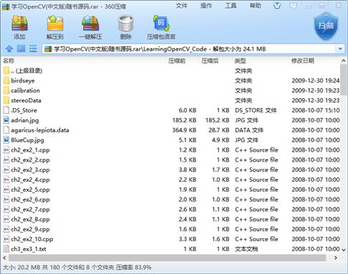This screenshot has width=348, height=274.
Task: Click the scroll down arrow of file list
Action: coord(344,250)
